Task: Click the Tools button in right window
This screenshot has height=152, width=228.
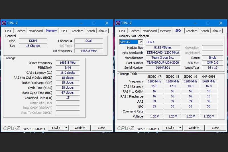Action: (170, 128)
